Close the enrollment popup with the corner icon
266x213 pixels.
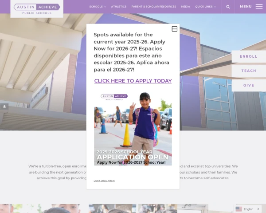point(175,29)
